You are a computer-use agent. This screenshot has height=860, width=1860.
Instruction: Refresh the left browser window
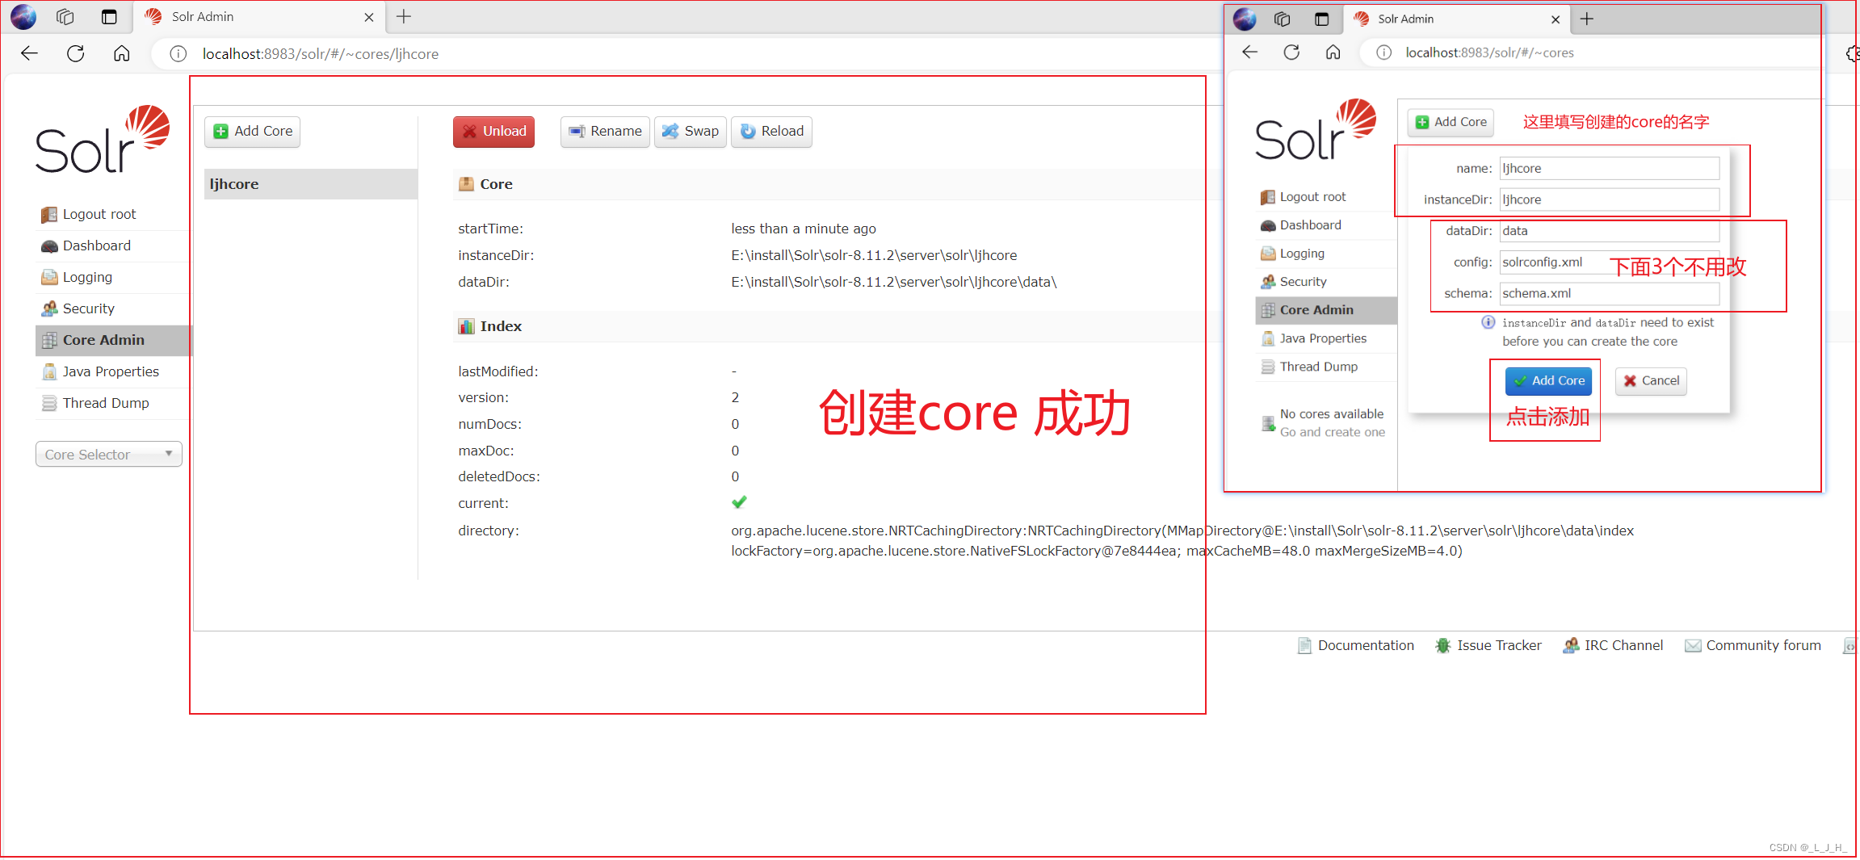76,53
